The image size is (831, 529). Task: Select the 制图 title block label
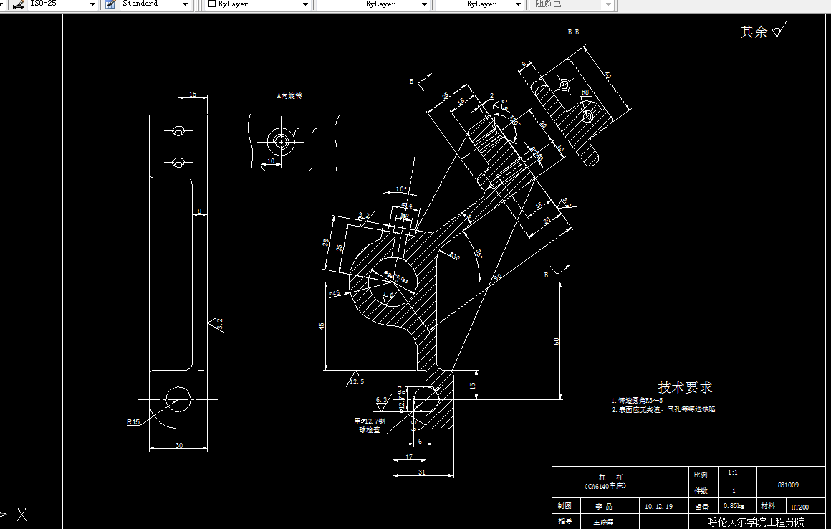coord(565,506)
